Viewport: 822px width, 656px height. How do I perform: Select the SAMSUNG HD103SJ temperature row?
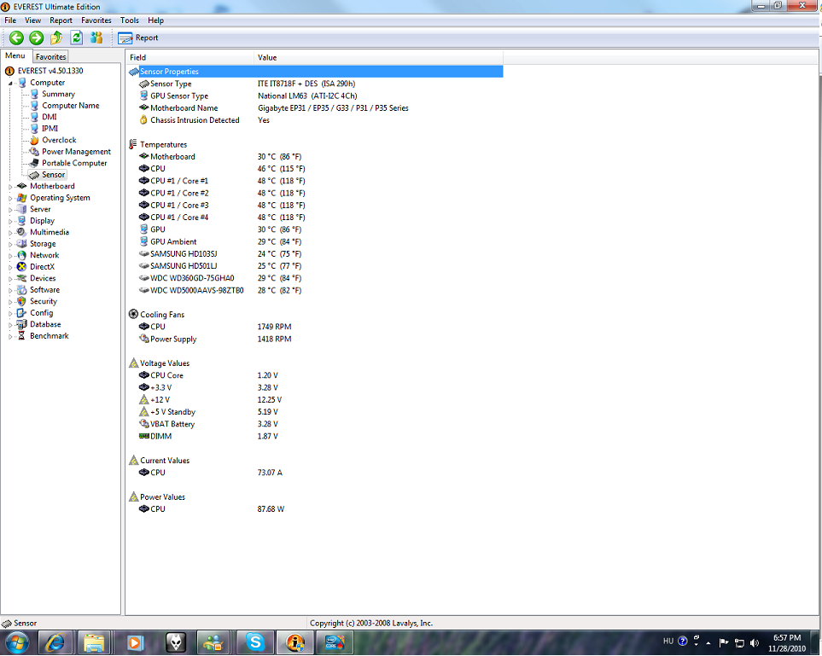[x=314, y=253]
